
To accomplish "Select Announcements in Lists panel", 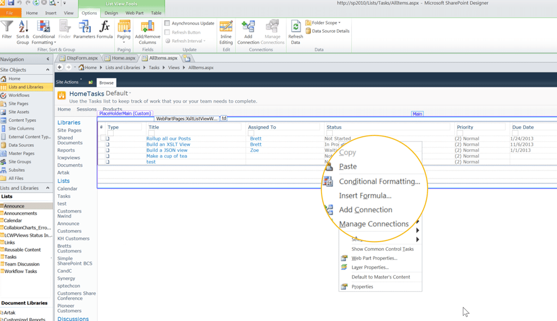I will pyautogui.click(x=20, y=213).
